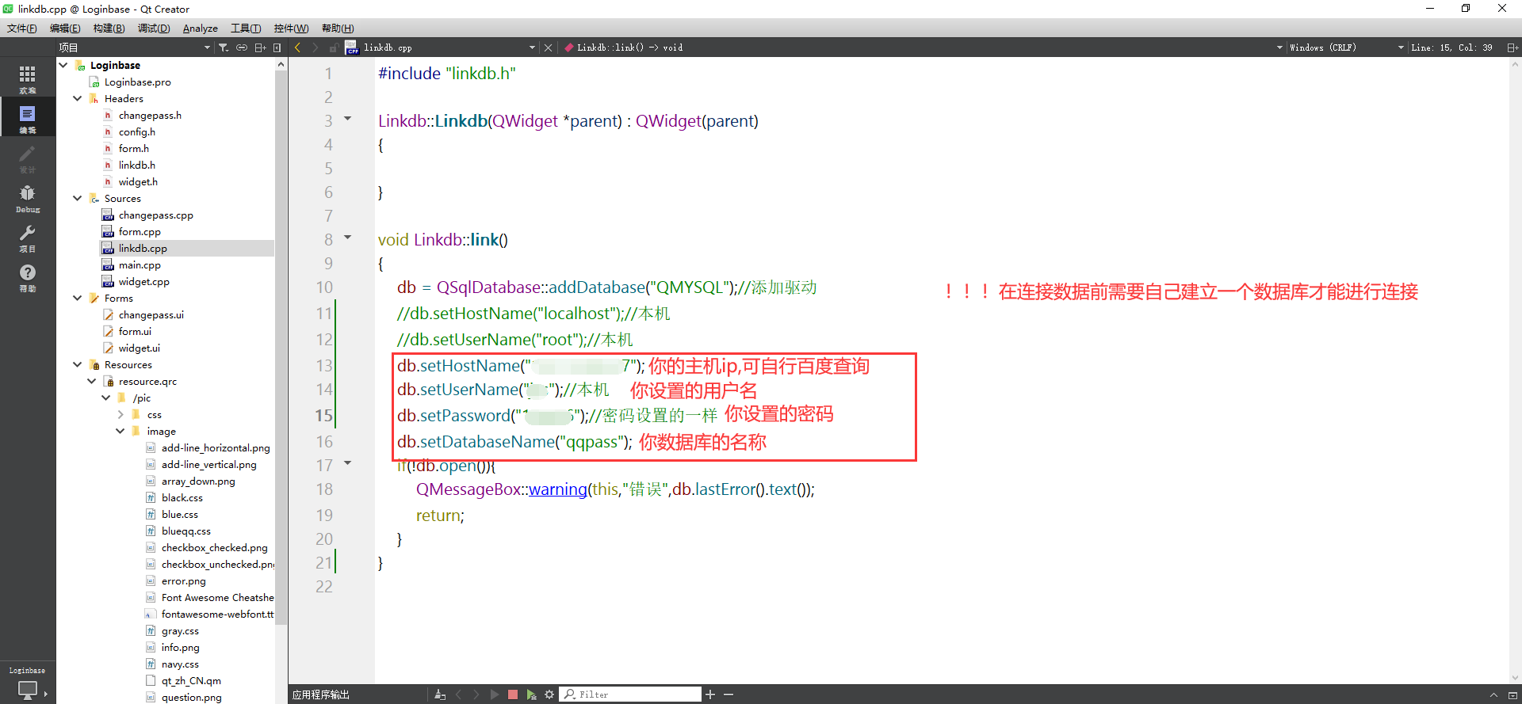Image resolution: width=1522 pixels, height=704 pixels.
Task: Type in the output Filter field
Action: click(x=631, y=694)
